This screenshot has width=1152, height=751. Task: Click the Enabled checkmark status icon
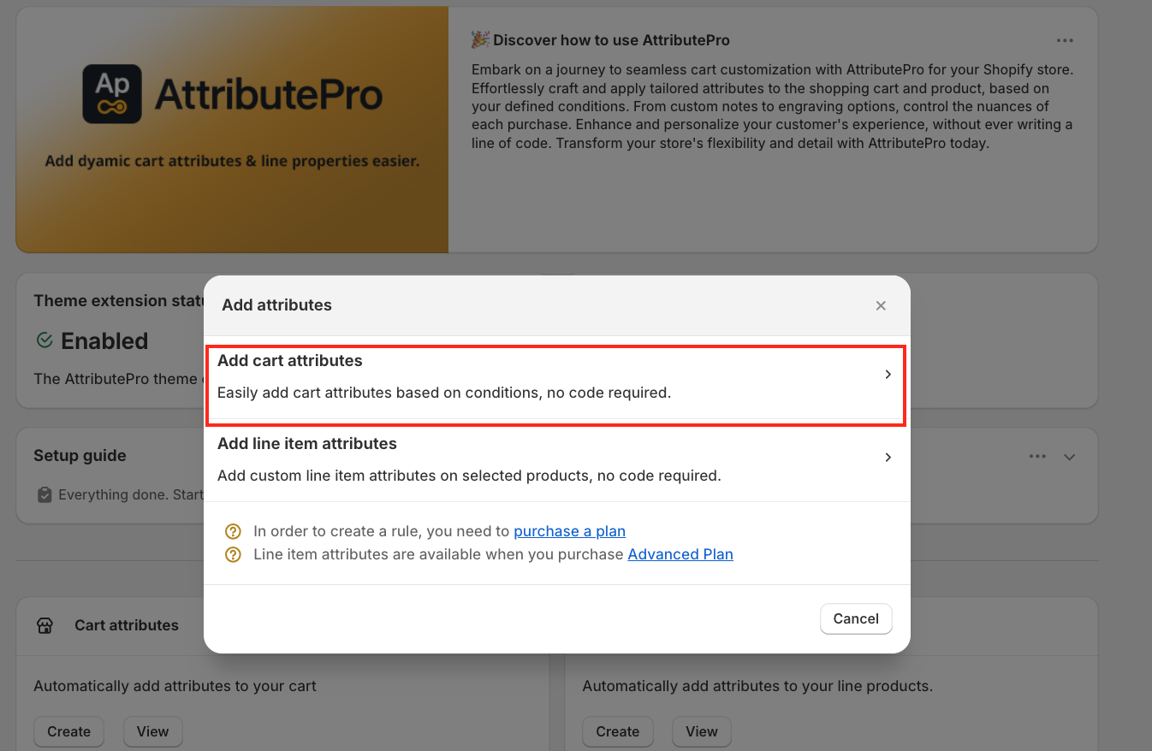tap(45, 340)
